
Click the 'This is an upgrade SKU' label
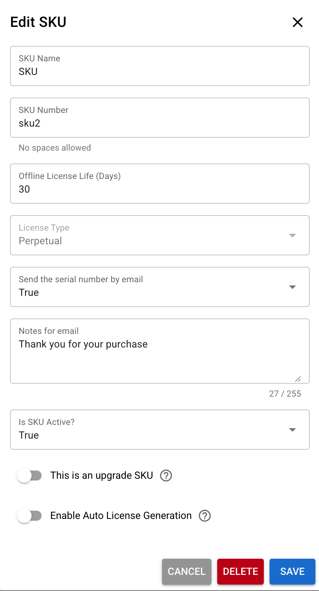[101, 476]
